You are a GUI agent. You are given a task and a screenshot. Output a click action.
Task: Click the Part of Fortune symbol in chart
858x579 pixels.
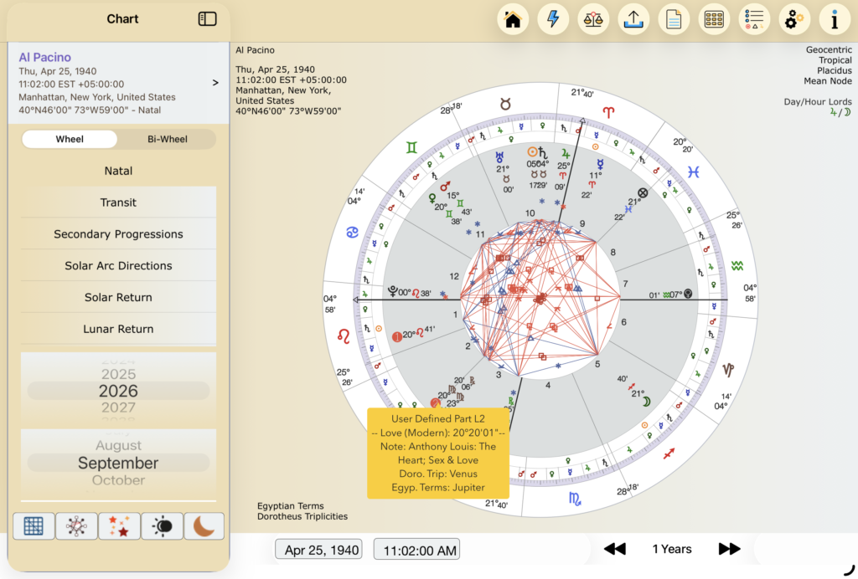[x=643, y=192]
